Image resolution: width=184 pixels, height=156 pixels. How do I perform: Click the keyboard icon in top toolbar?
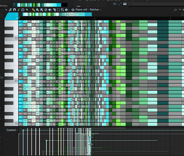pos(125,4)
